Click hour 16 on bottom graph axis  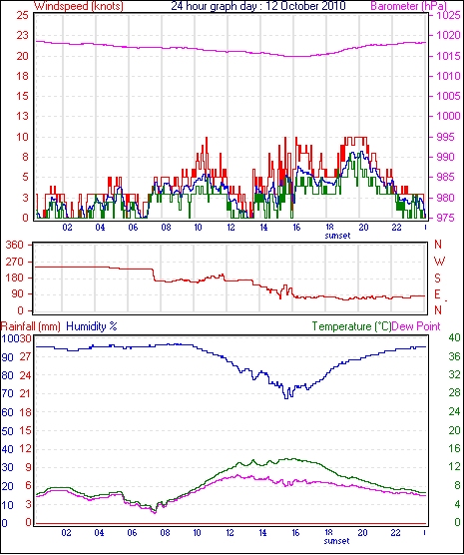pos(295,532)
